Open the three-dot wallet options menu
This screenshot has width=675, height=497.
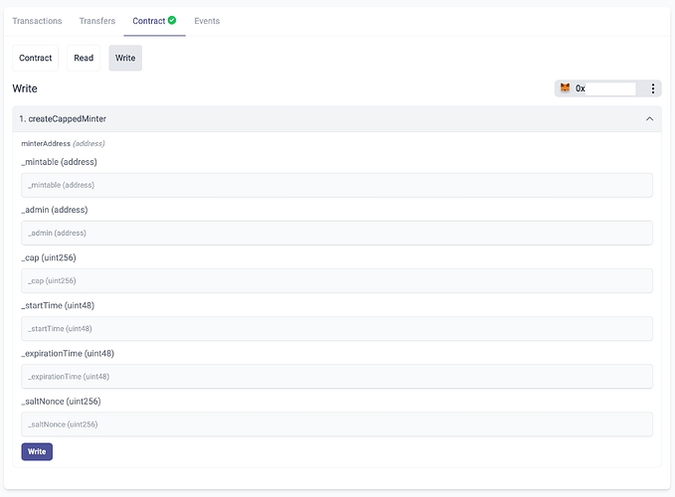652,88
